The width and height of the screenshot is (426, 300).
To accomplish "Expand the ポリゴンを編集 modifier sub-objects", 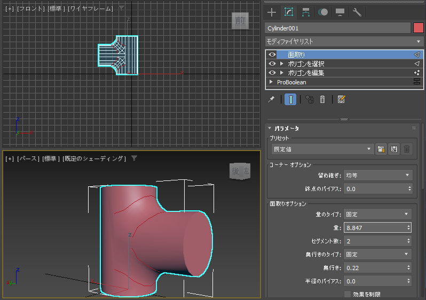I will (282, 73).
